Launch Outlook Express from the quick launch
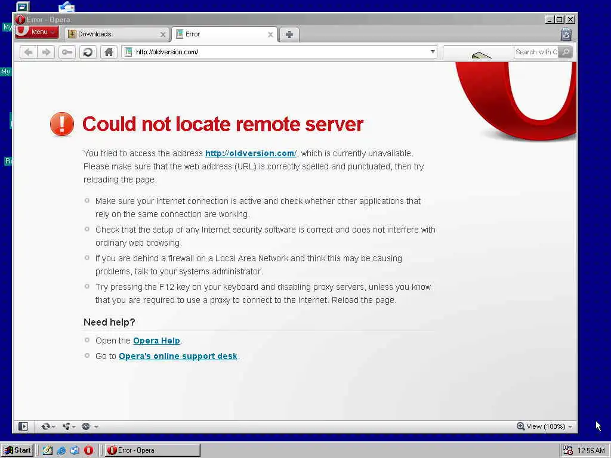 click(x=75, y=451)
